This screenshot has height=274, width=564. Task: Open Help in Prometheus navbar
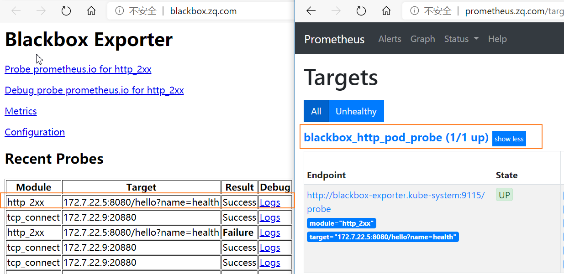497,39
